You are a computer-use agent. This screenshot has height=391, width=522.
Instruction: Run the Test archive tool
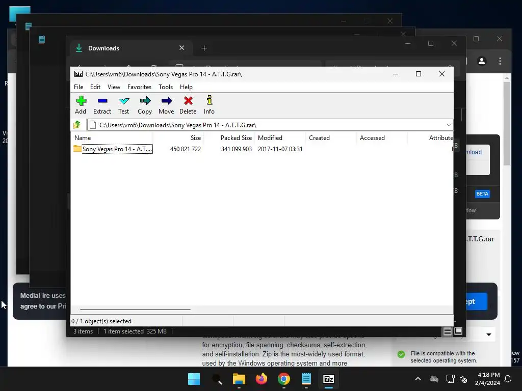click(x=123, y=105)
